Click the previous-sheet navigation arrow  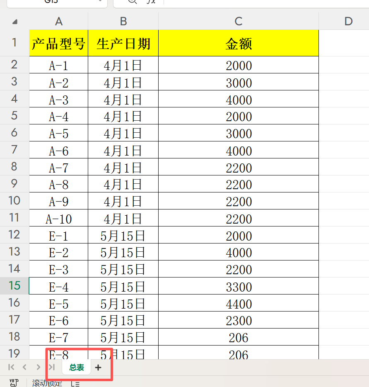(x=24, y=367)
